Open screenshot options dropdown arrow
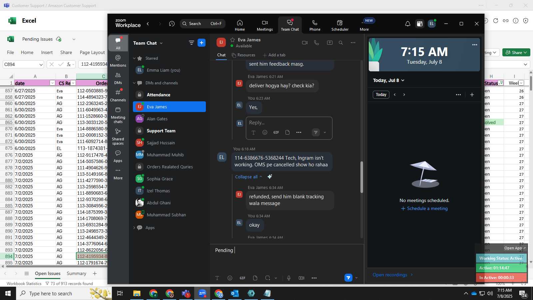Image resolution: width=533 pixels, height=300 pixels. (x=276, y=278)
